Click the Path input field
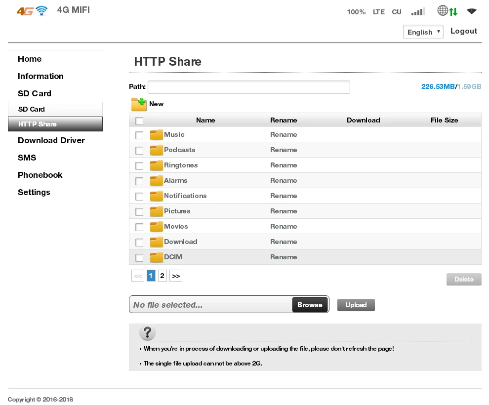 tap(249, 87)
